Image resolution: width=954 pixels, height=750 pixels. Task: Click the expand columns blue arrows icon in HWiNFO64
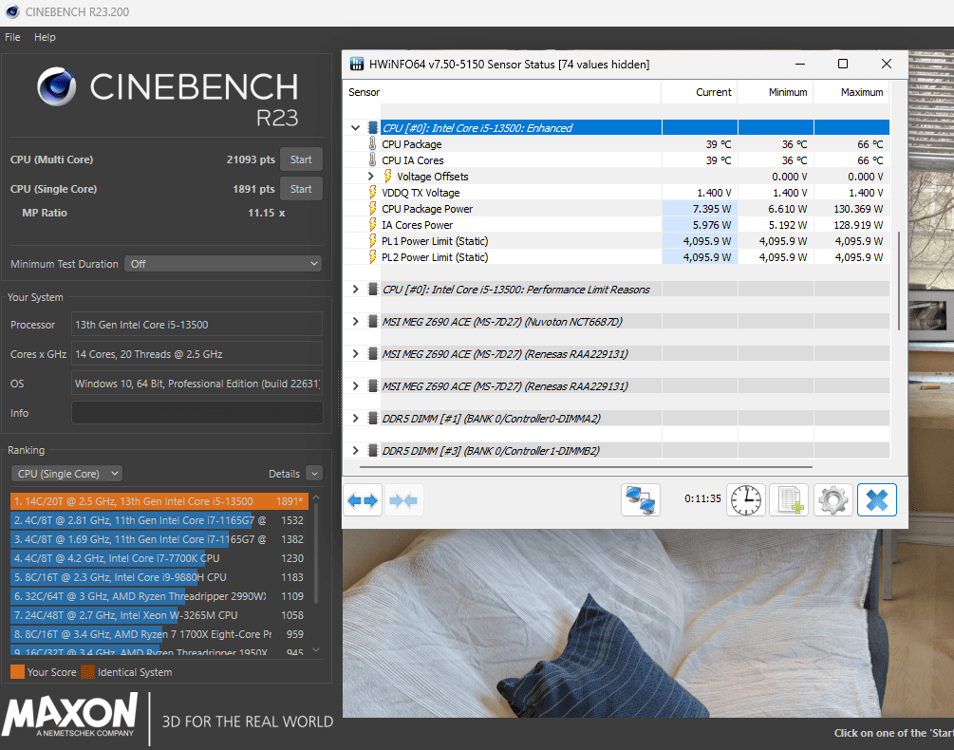(x=363, y=500)
